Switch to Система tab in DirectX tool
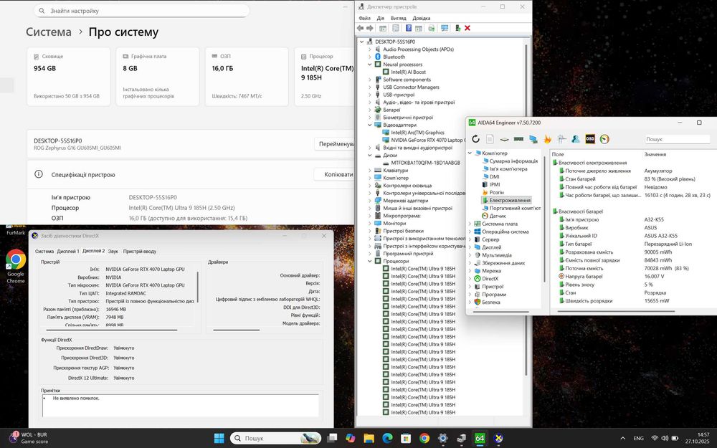The height and width of the screenshot is (448, 717). [x=44, y=251]
